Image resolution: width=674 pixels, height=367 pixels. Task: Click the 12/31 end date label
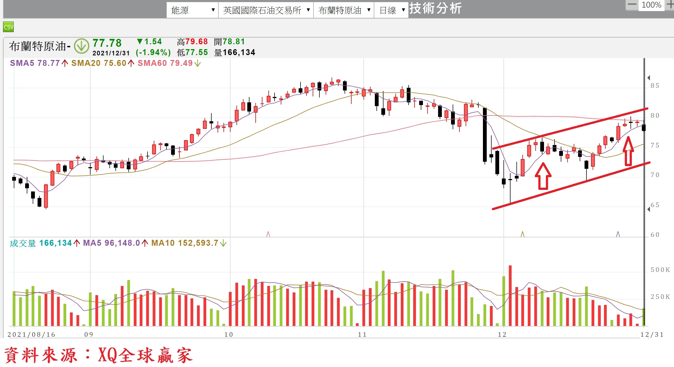click(x=652, y=335)
